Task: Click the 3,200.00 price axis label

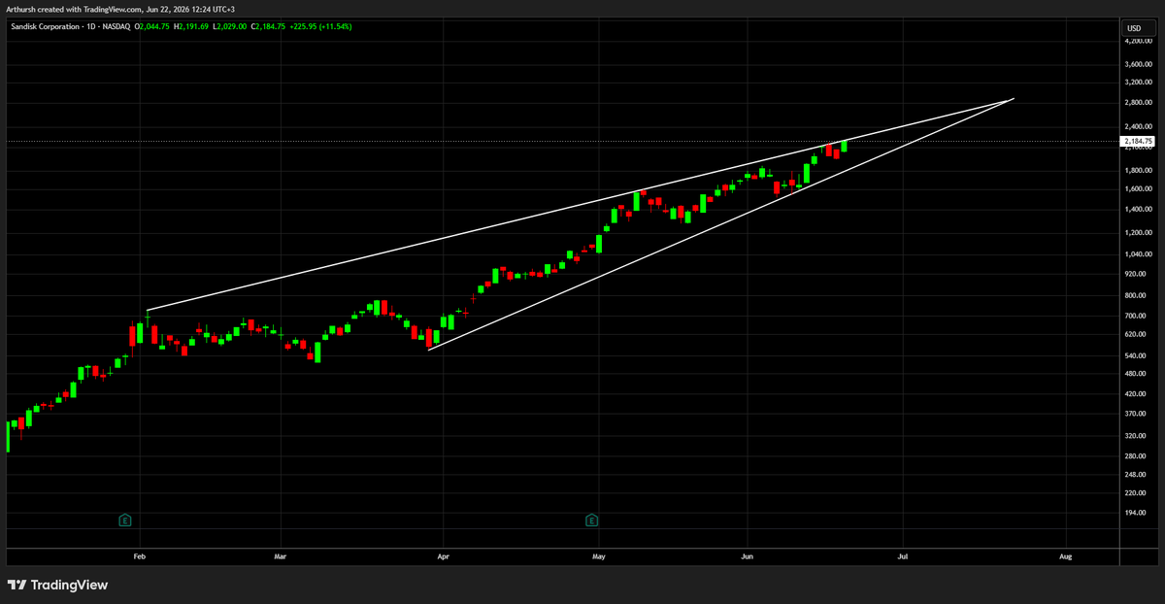Action: [1139, 83]
